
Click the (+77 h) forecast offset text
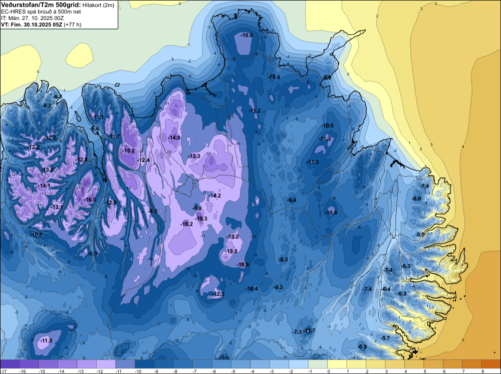[x=73, y=24]
